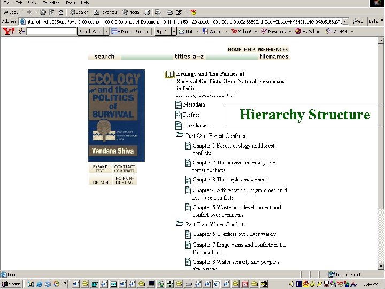Open Chapter 2 survival economy document

[188, 163]
